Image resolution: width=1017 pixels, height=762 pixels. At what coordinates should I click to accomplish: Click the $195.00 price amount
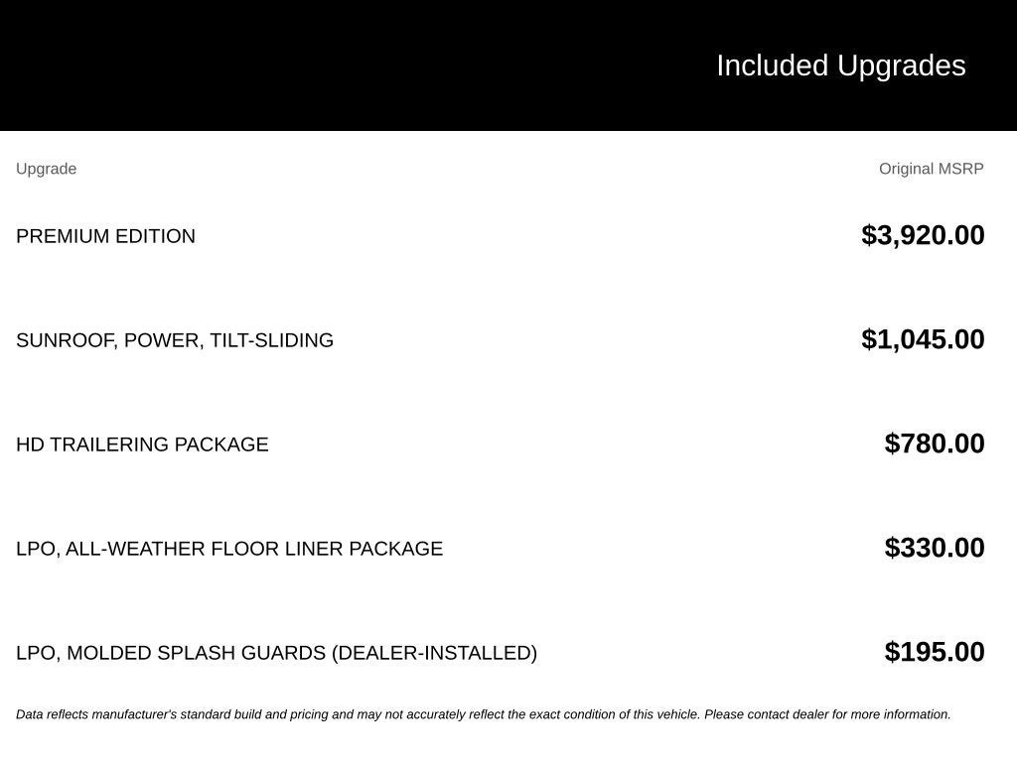(934, 652)
